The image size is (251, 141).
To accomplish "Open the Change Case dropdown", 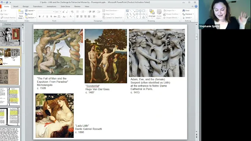I will (64, 16).
